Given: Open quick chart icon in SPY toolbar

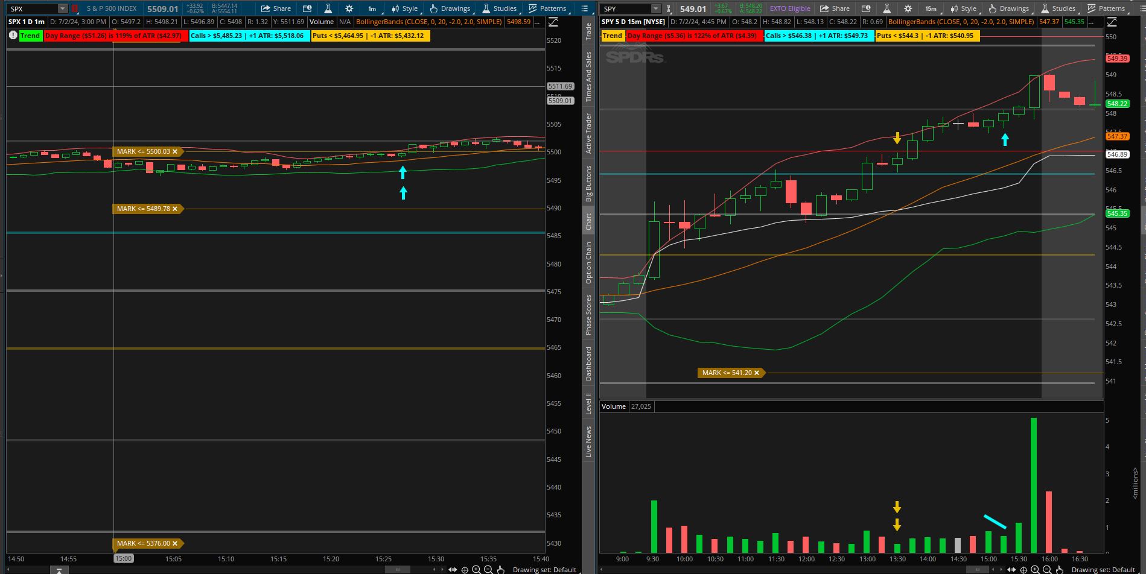Looking at the screenshot, I should [866, 8].
